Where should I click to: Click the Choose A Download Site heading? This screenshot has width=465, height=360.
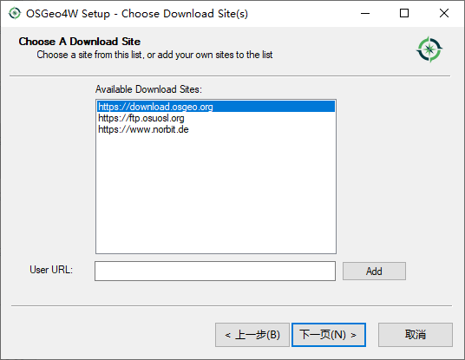tap(80, 42)
